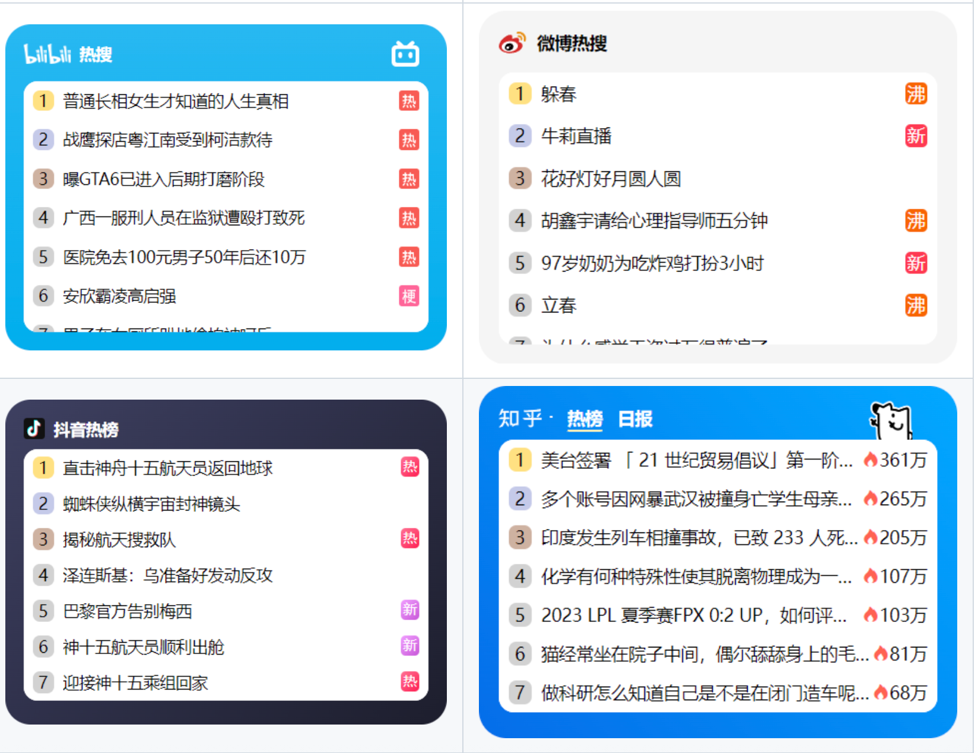Switch to Zhihu 热榜 tab
This screenshot has height=753, width=978.
[x=585, y=419]
